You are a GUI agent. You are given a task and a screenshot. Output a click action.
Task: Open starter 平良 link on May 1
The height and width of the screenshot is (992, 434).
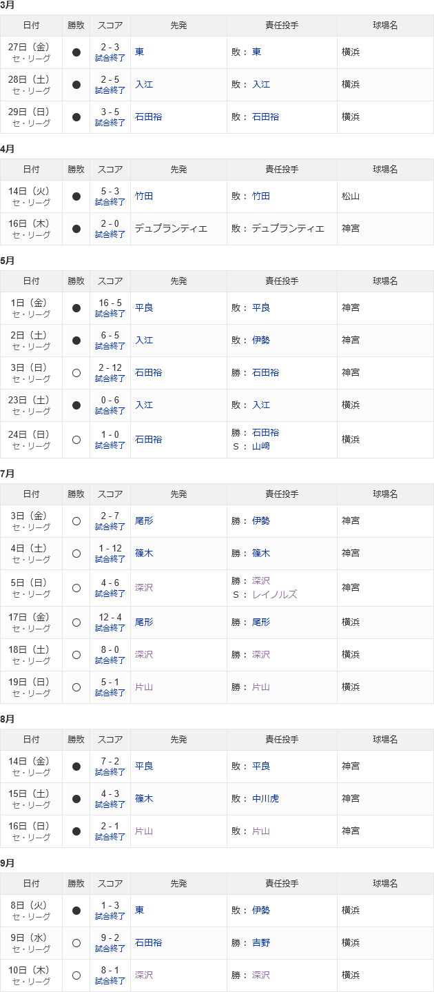(144, 307)
